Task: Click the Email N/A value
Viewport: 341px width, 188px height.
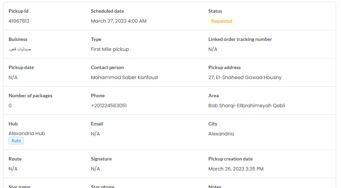Action: click(95, 134)
